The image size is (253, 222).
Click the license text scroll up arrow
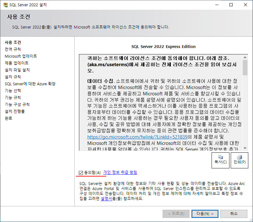pos(245,57)
